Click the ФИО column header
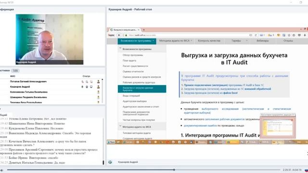The height and width of the screenshot is (173, 308). coord(13,76)
